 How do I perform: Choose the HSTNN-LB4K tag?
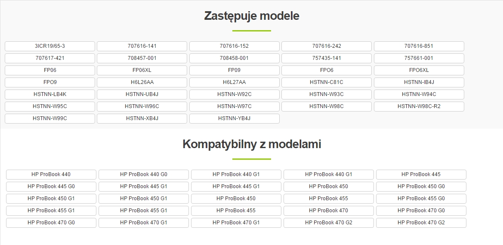tap(50, 94)
